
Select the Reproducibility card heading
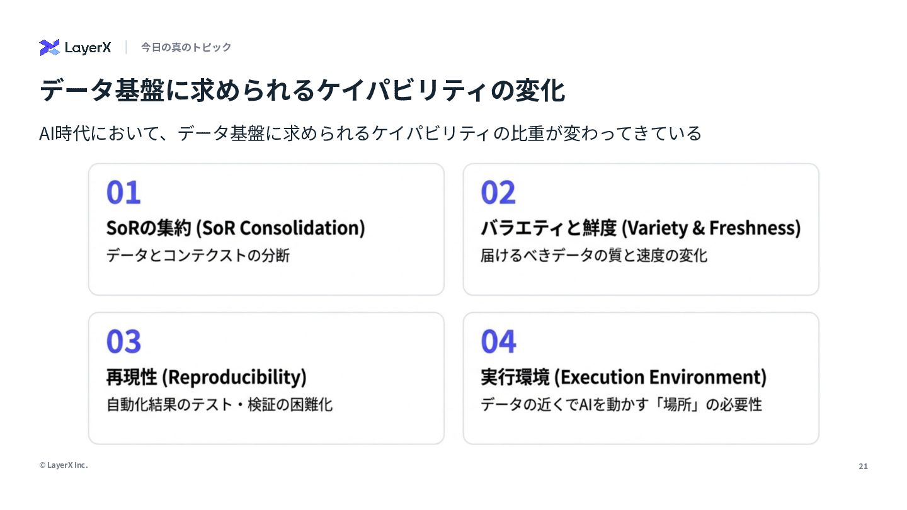pyautogui.click(x=206, y=377)
